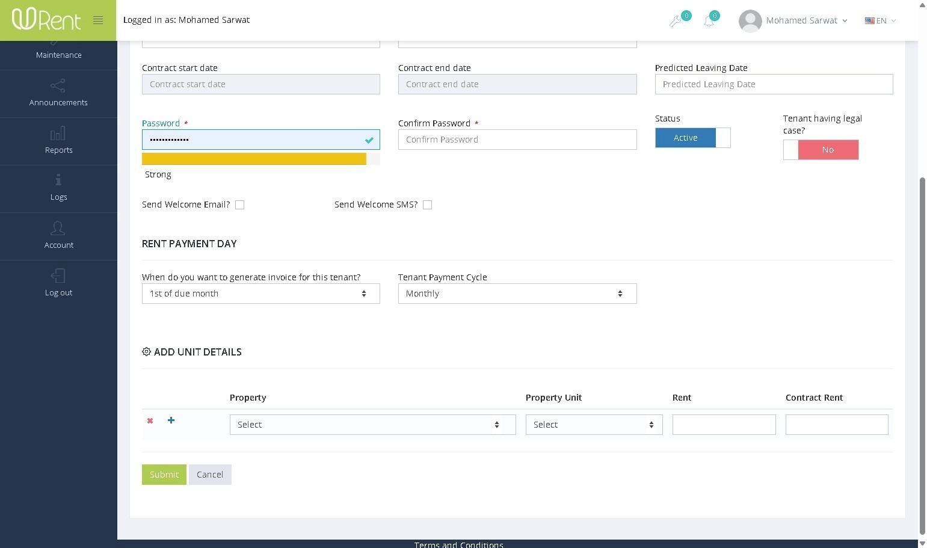Screen dimensions: 927x548
Task: Click the Account person icon
Action: point(58,228)
